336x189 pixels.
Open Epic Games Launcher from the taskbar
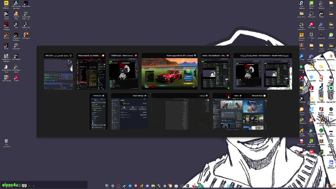coord(188,186)
